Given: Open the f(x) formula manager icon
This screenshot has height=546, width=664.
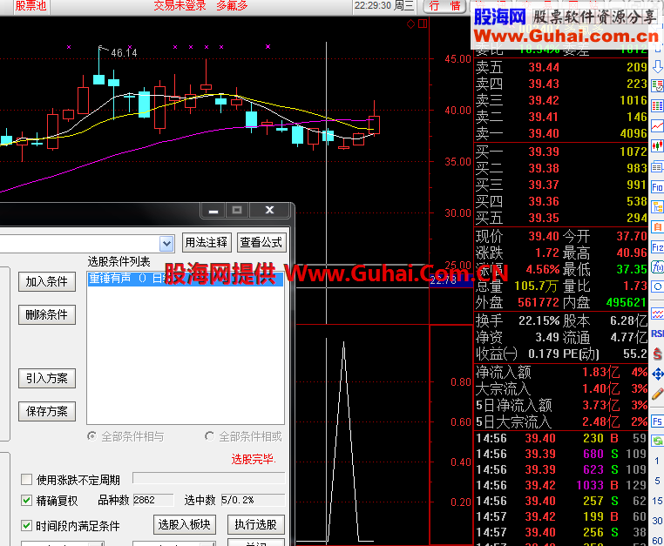Looking at the screenshot, I should [657, 267].
